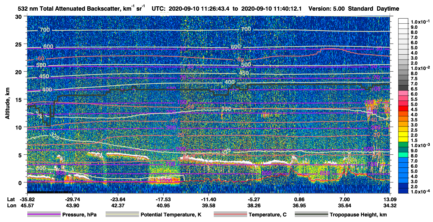433x222 pixels.
Task: Click the Tropopause Height, km legend entry
Action: (341, 215)
